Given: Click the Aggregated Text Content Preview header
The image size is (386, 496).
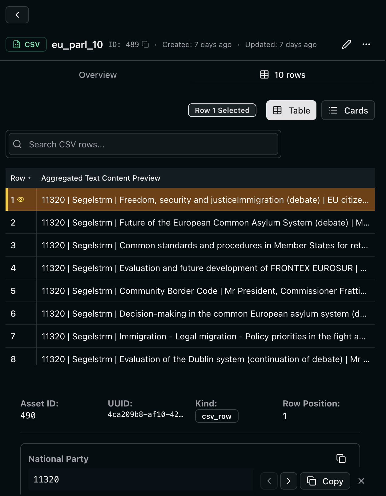Looking at the screenshot, I should pos(101,178).
